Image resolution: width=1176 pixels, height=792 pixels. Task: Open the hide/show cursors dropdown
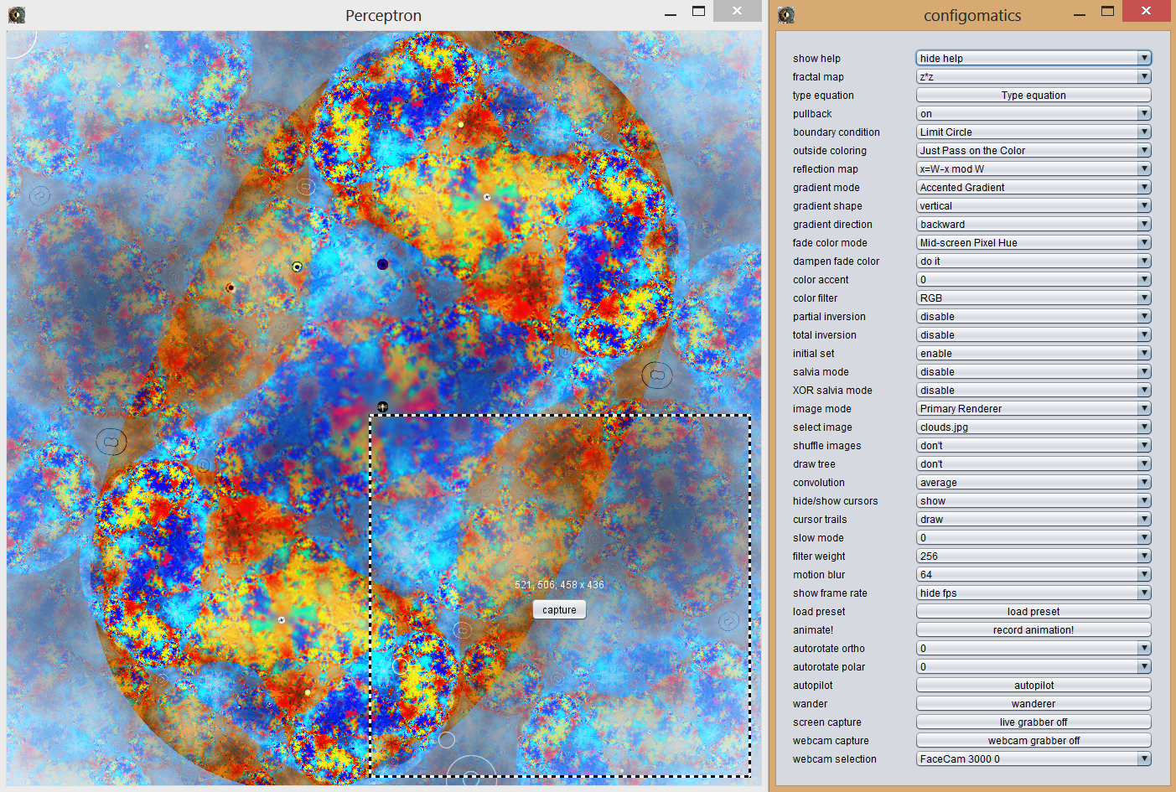coord(1034,501)
